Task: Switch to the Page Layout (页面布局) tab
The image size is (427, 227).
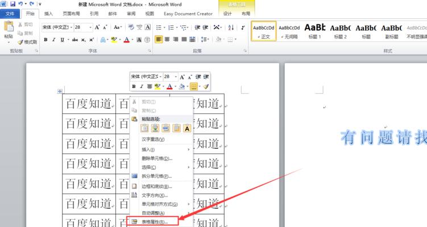Action: point(71,14)
